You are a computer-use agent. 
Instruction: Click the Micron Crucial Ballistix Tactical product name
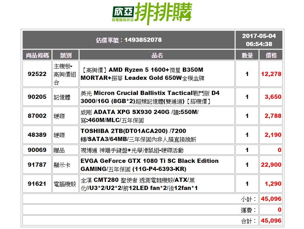150,97
